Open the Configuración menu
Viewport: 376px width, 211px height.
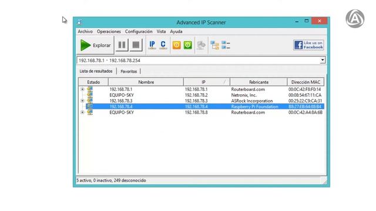click(139, 32)
